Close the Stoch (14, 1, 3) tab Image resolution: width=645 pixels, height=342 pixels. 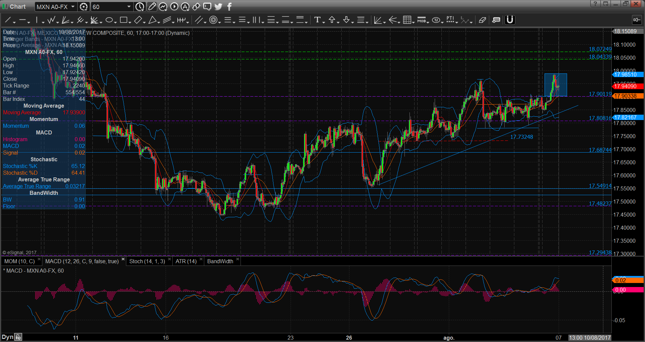(170, 259)
